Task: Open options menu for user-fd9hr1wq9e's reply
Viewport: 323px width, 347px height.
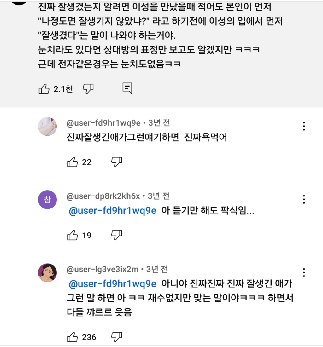Action: click(304, 126)
